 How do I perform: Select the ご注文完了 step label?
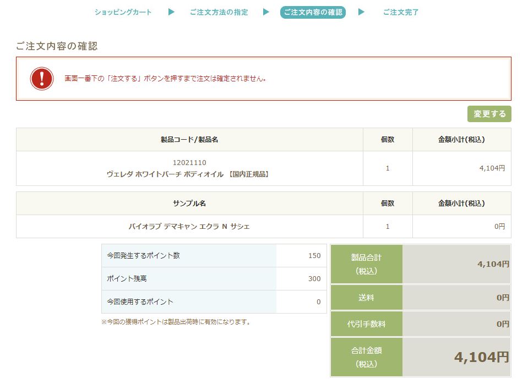[x=401, y=12]
